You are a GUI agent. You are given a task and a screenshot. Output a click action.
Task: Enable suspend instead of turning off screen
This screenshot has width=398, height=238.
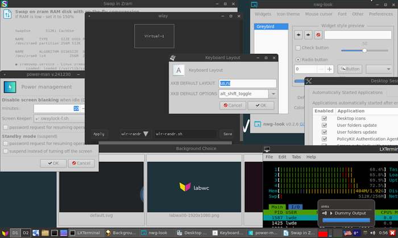(x=6, y=152)
